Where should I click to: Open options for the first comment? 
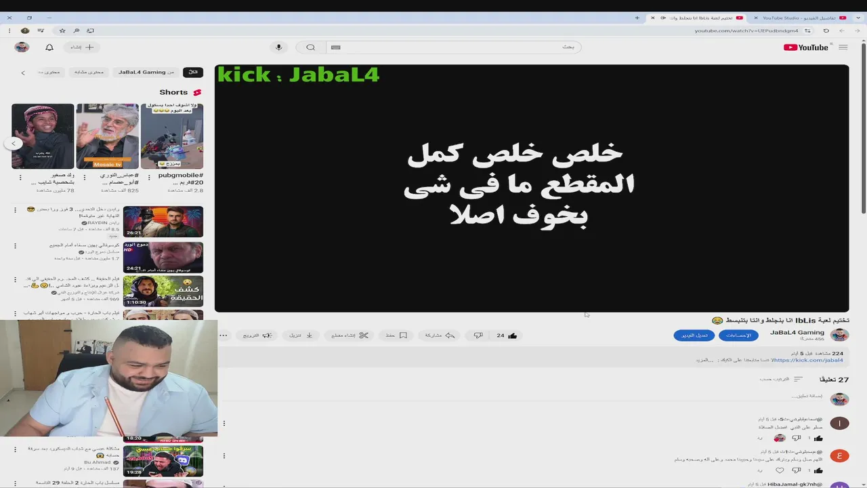(x=224, y=424)
